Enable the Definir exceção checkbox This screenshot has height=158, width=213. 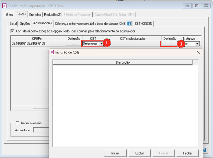[x=17, y=123]
